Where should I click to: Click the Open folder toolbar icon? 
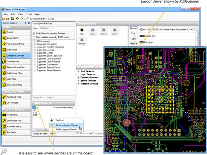[8, 19]
